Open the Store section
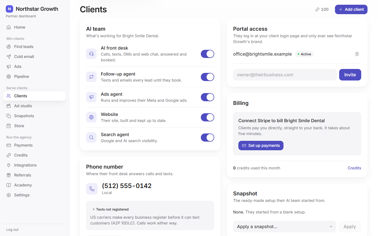378x236 pixels. tap(34, 126)
